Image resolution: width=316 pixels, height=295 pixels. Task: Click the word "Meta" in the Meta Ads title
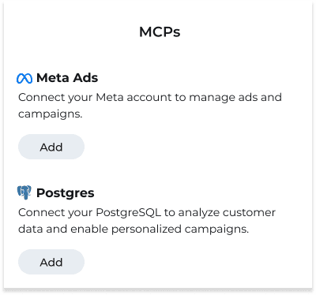53,78
